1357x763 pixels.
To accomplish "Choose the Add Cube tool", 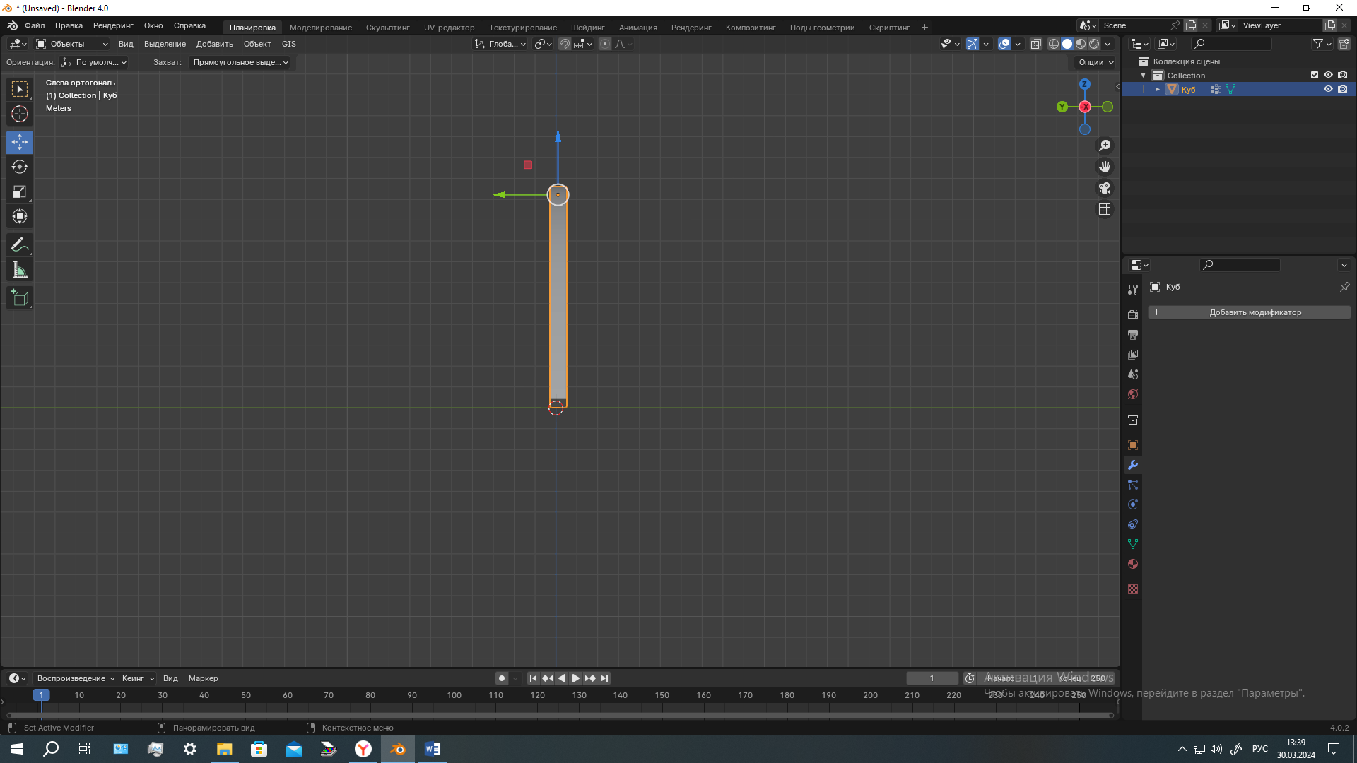I will [20, 298].
